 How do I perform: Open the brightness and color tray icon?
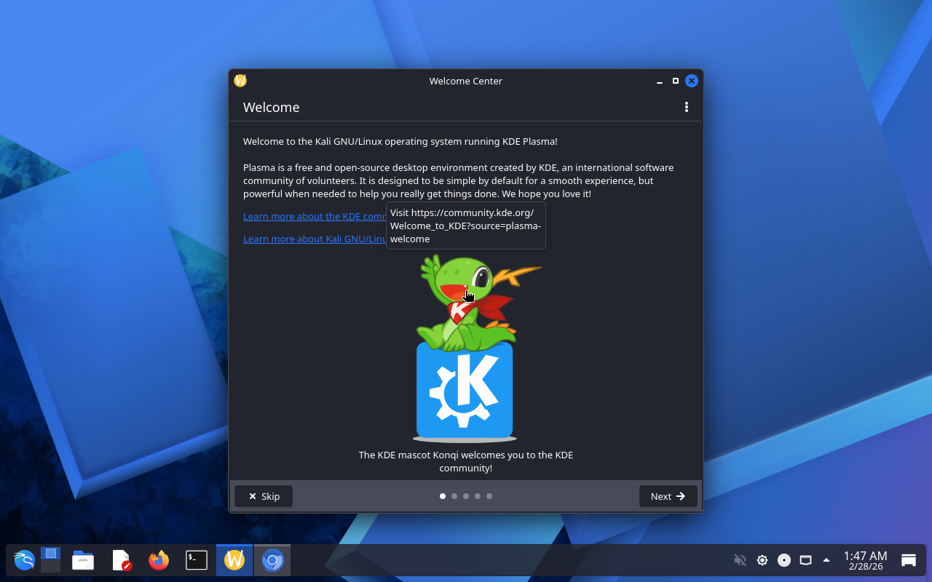[762, 560]
